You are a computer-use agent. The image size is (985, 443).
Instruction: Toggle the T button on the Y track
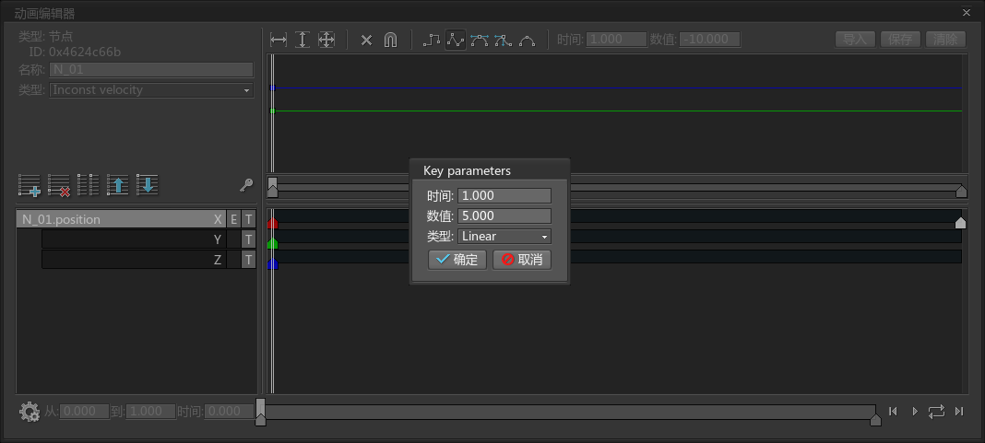tap(249, 239)
